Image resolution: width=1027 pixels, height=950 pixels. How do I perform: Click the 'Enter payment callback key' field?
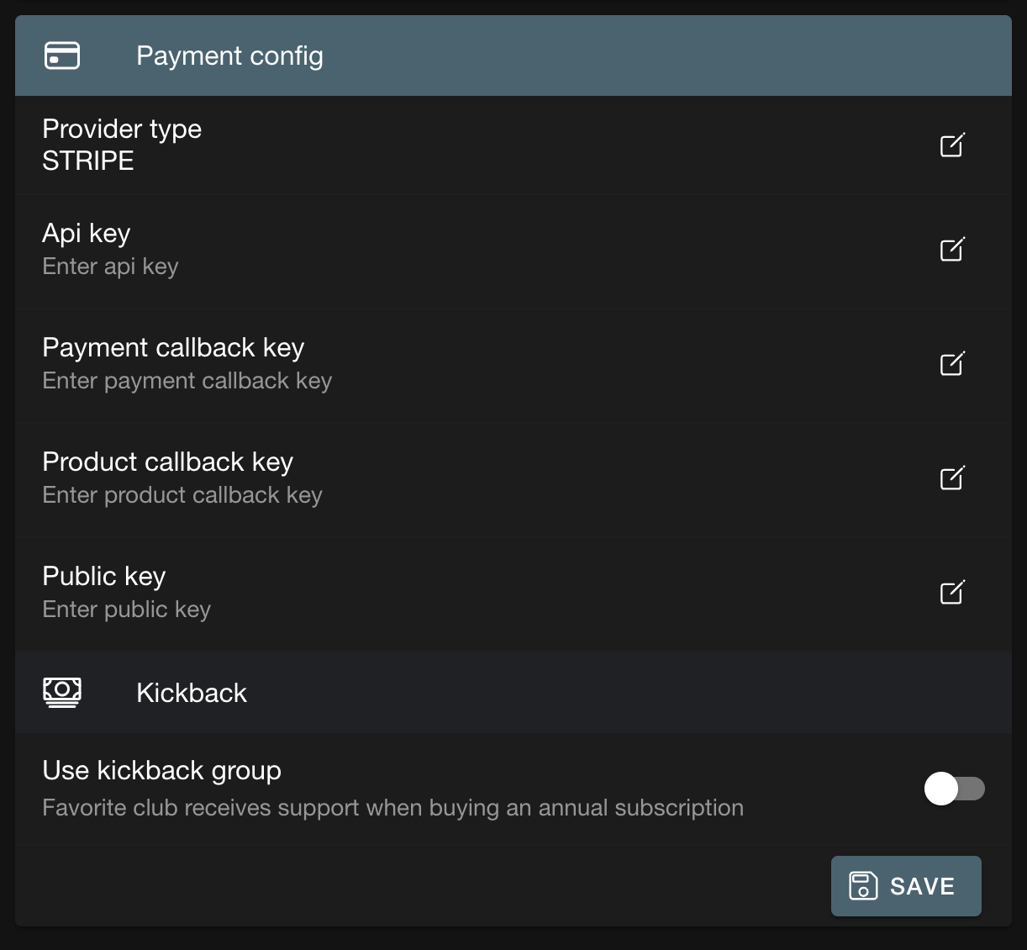(187, 381)
